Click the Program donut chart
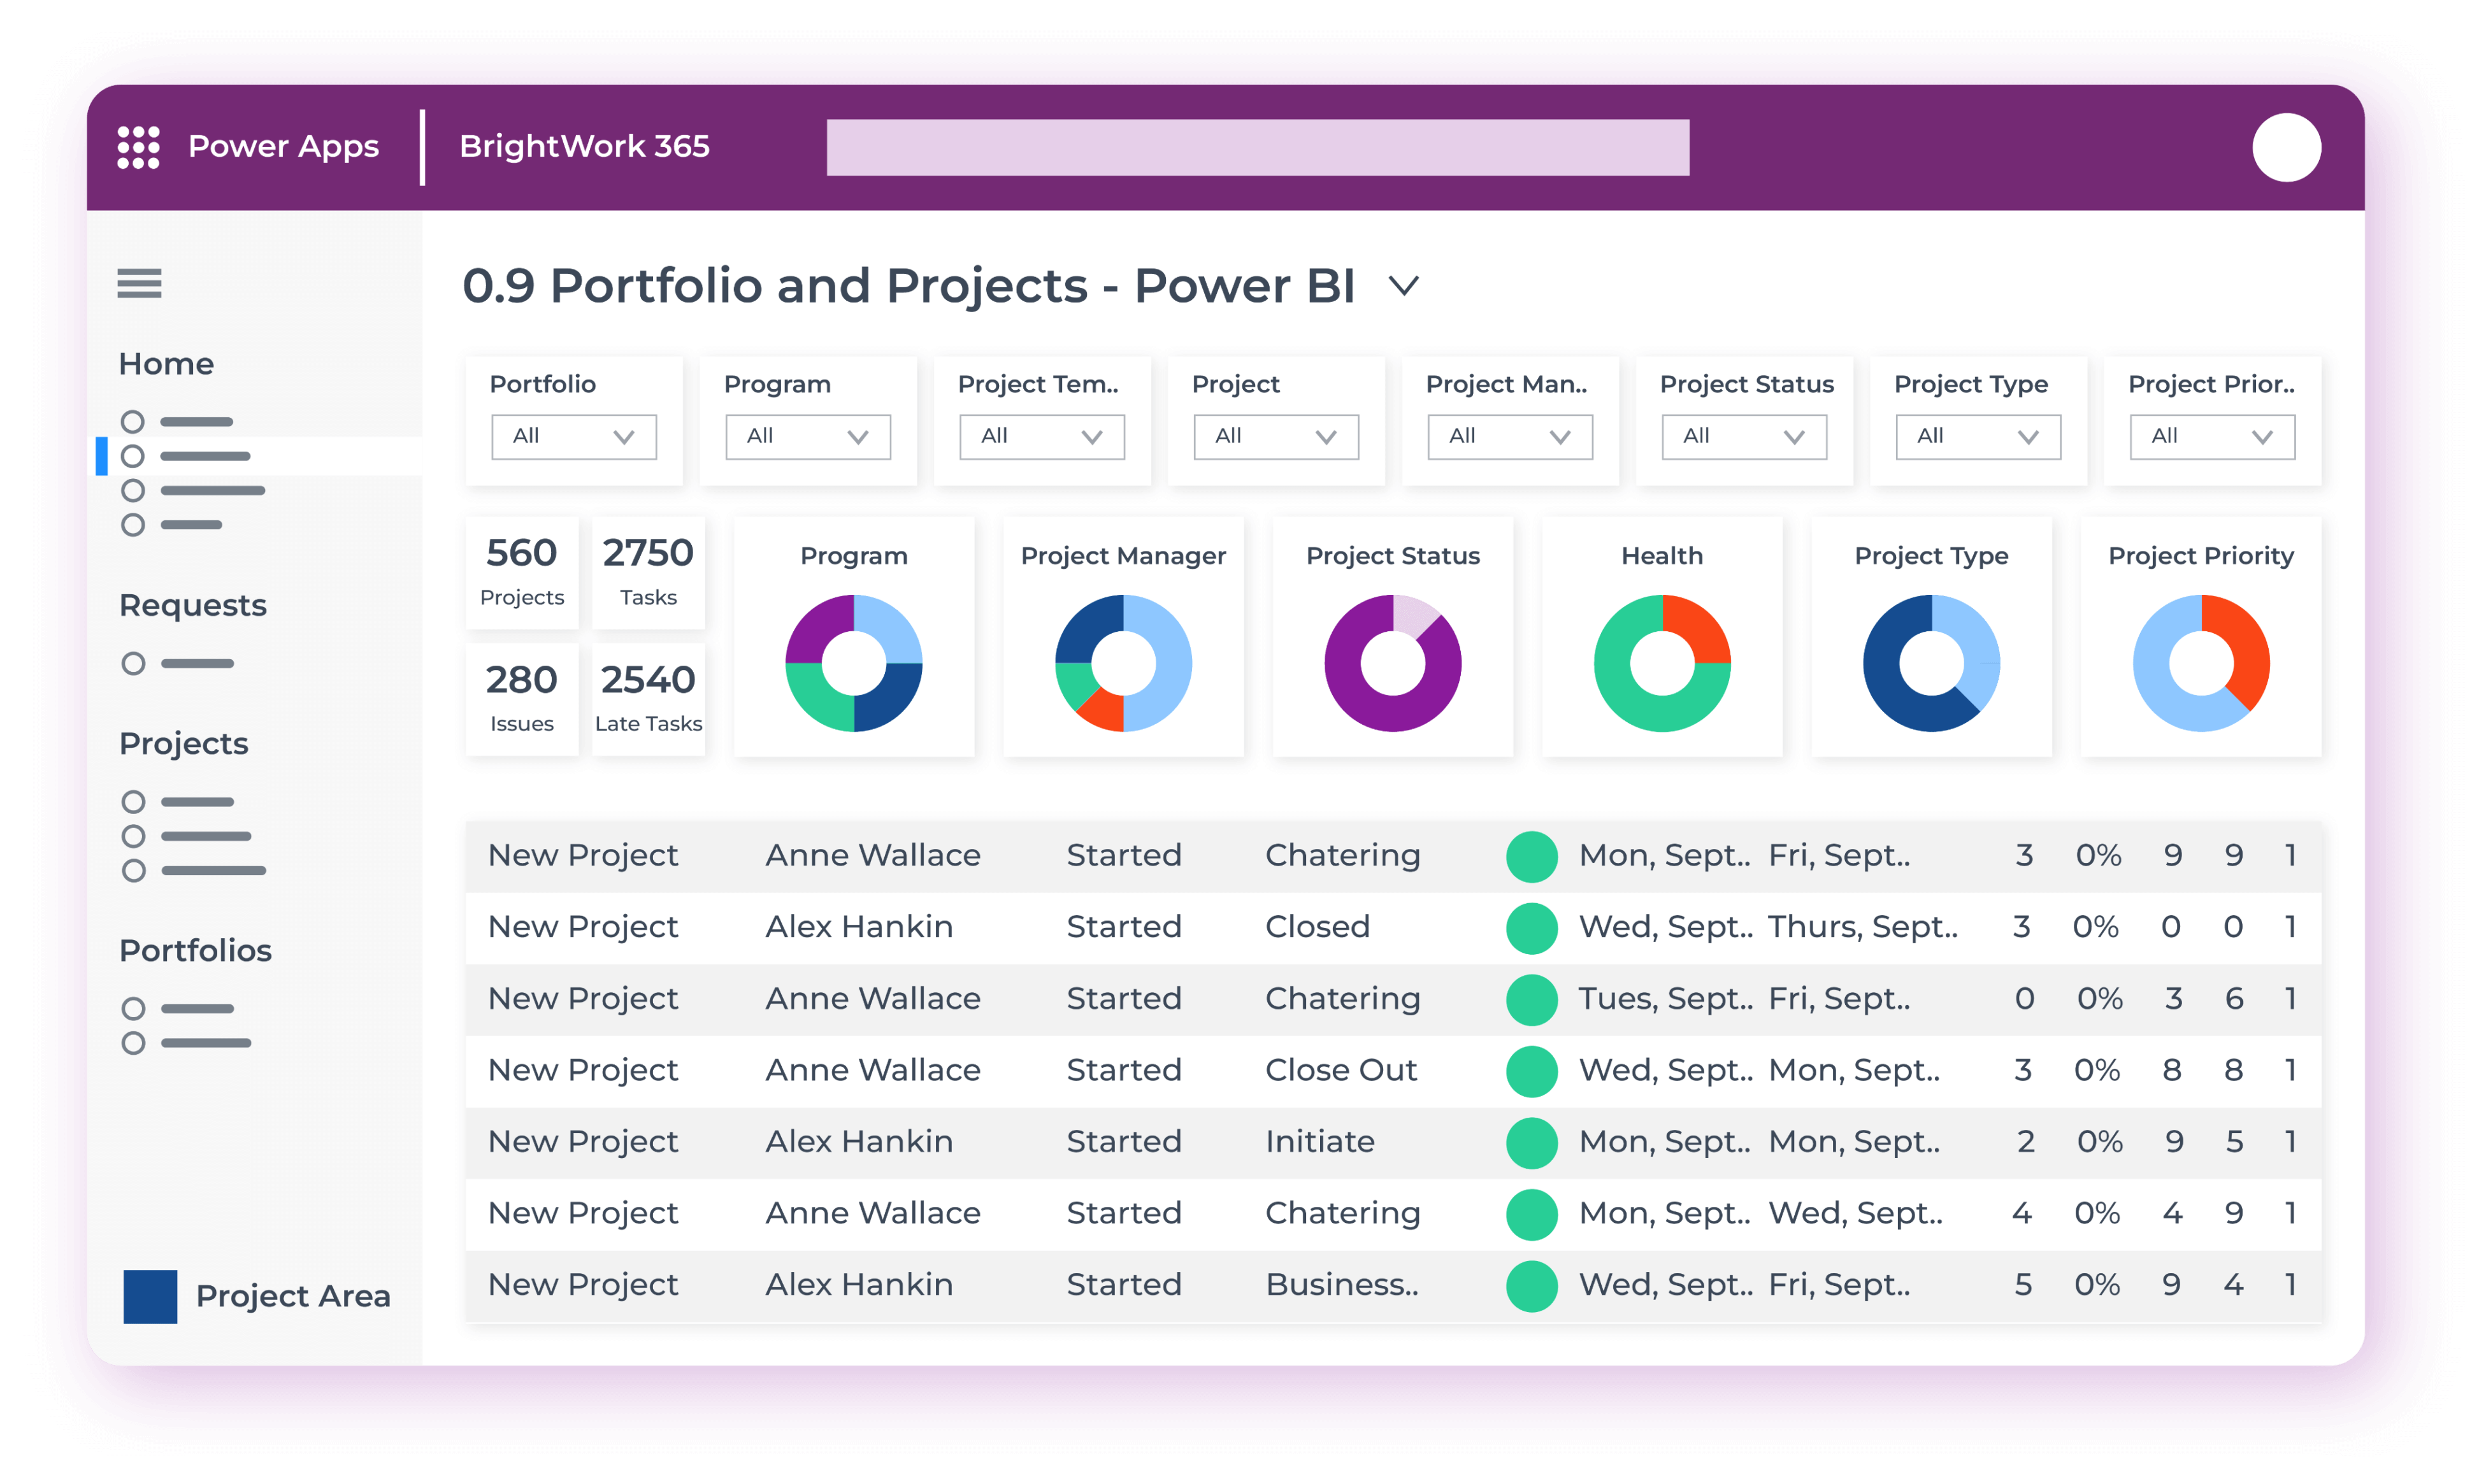Viewport: 2486px width, 1484px height. [x=853, y=663]
